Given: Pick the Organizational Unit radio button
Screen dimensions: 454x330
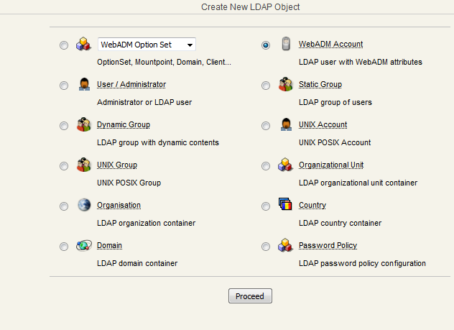Looking at the screenshot, I should (266, 166).
